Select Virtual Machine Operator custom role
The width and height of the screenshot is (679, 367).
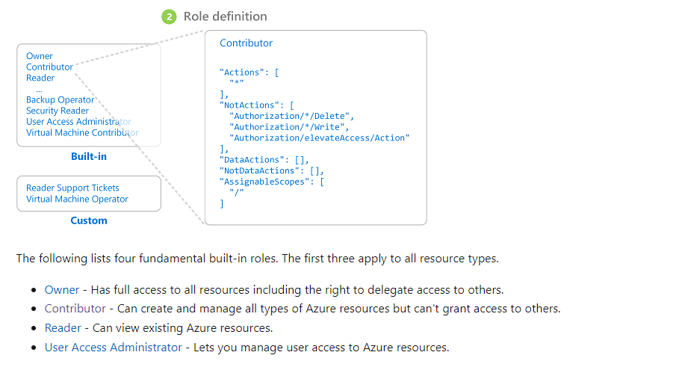click(77, 200)
